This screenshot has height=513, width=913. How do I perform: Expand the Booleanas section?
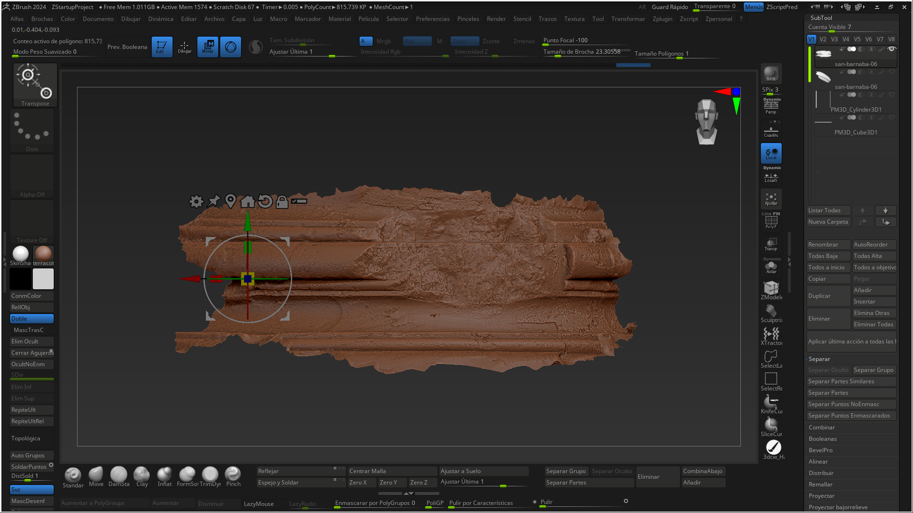pos(823,439)
